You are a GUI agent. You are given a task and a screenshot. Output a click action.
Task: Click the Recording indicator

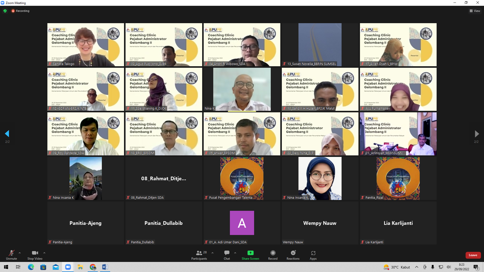20,11
